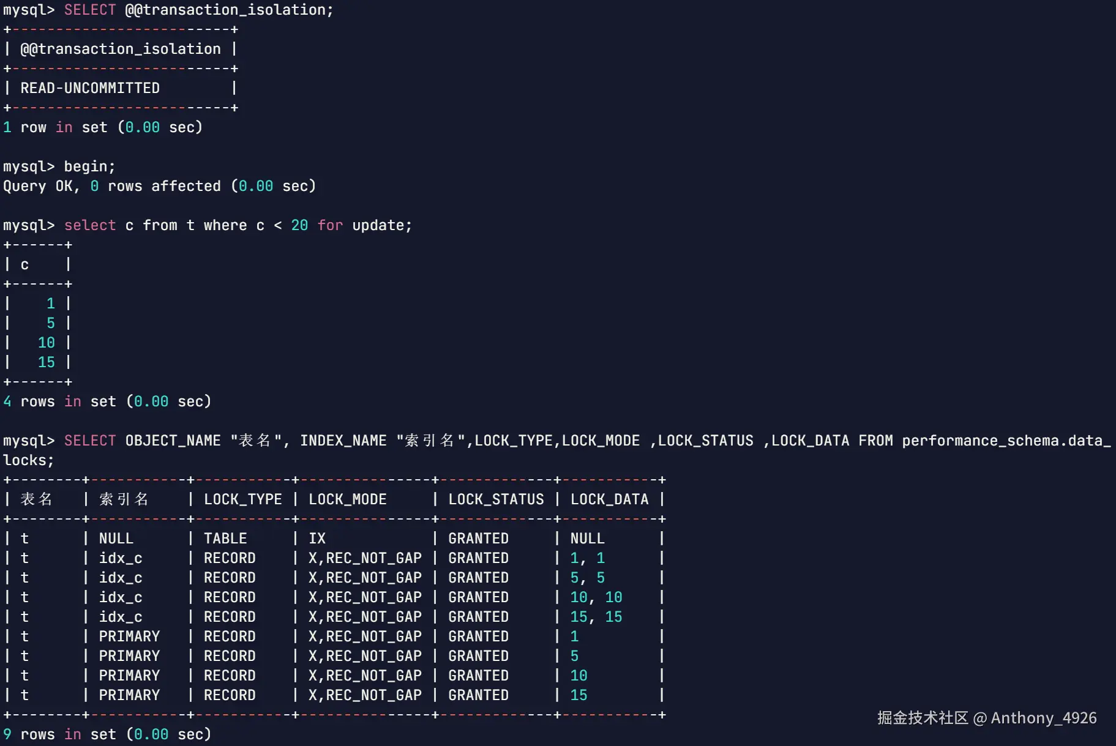The image size is (1116, 746).
Task: Click lock data 1 in first PRIMARY row
Action: [x=574, y=636]
